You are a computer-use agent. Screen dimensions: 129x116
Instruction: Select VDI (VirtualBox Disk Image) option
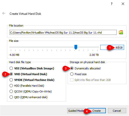[32, 68]
